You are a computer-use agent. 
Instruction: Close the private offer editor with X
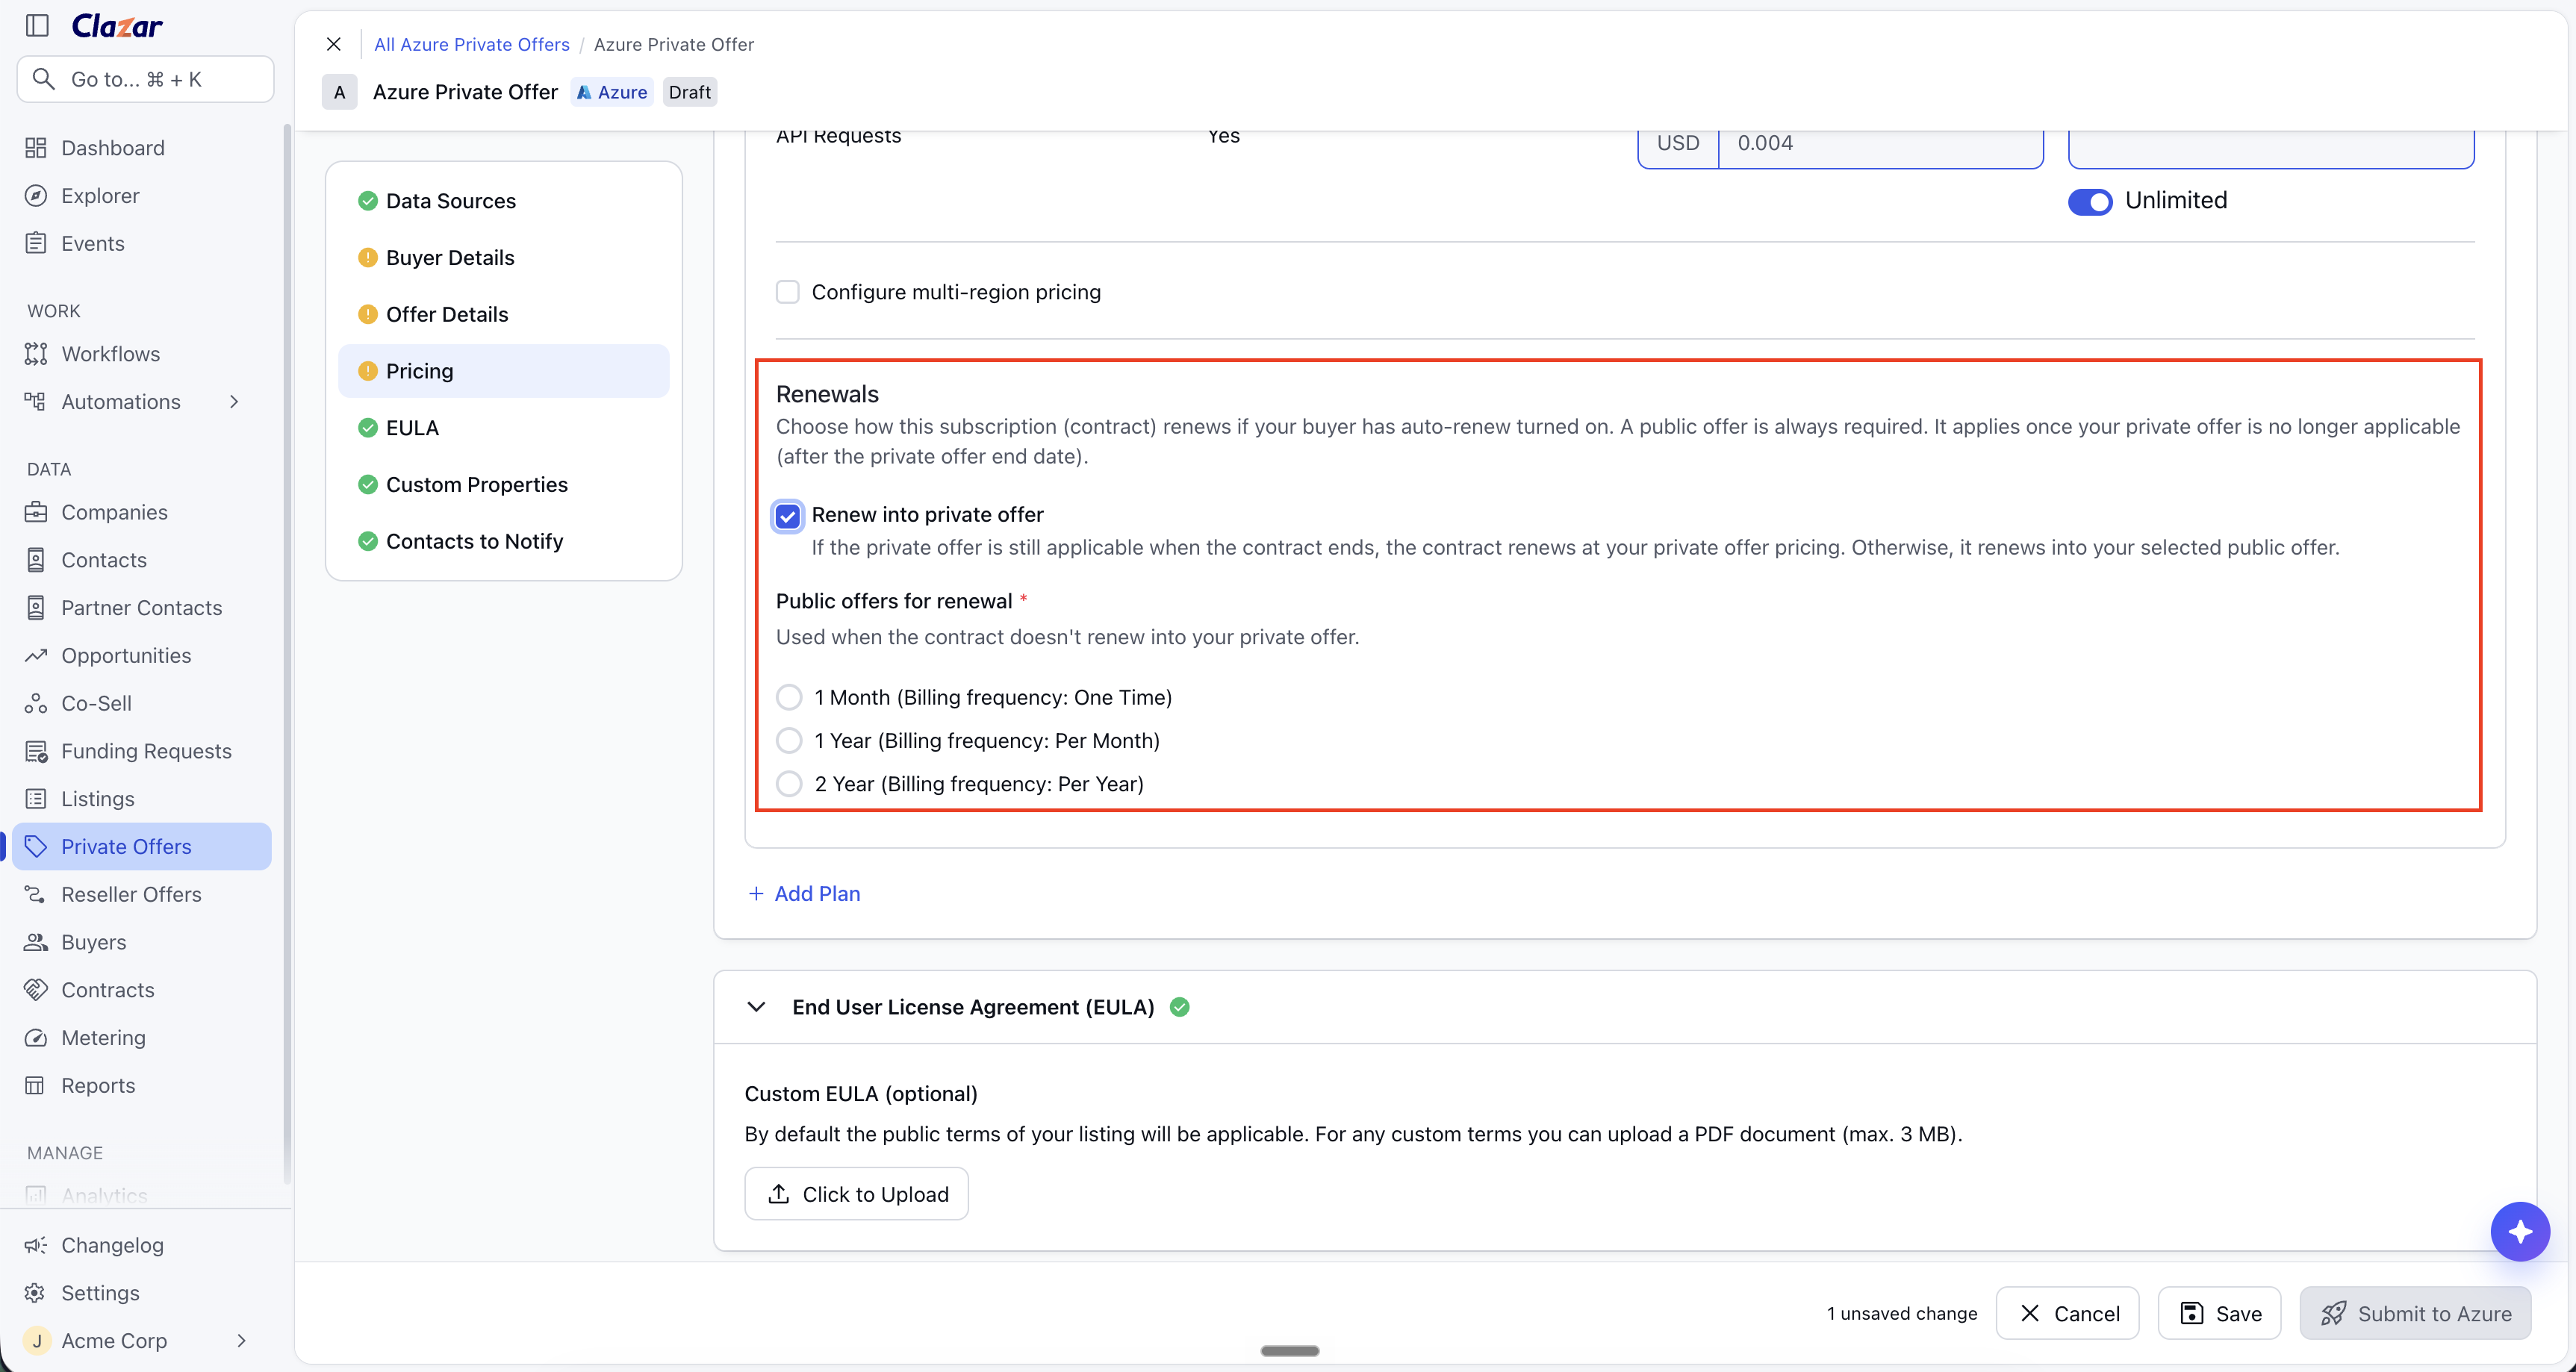(x=334, y=44)
